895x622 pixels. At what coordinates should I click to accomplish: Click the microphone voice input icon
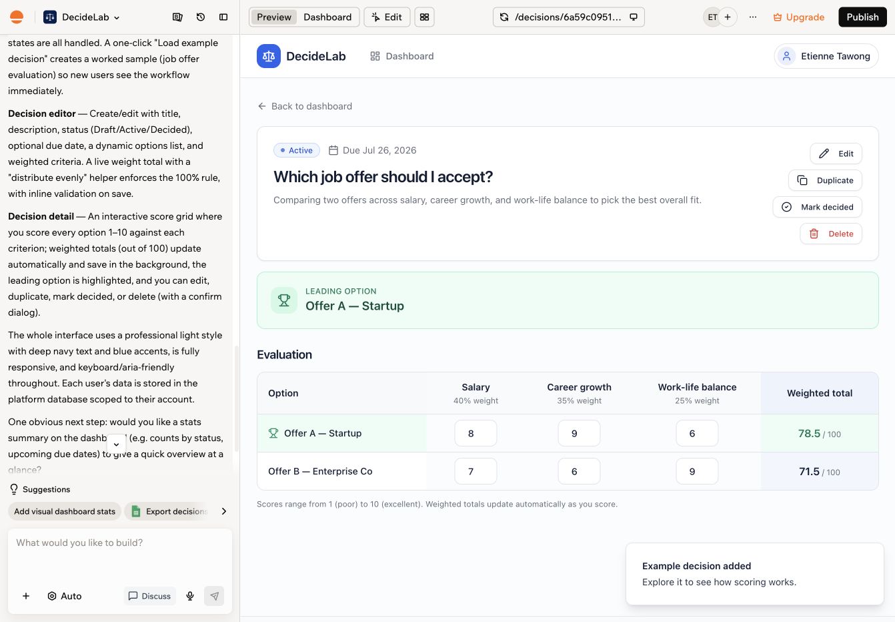(190, 596)
